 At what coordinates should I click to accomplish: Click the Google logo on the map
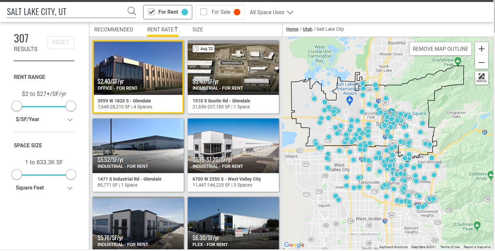pyautogui.click(x=294, y=245)
